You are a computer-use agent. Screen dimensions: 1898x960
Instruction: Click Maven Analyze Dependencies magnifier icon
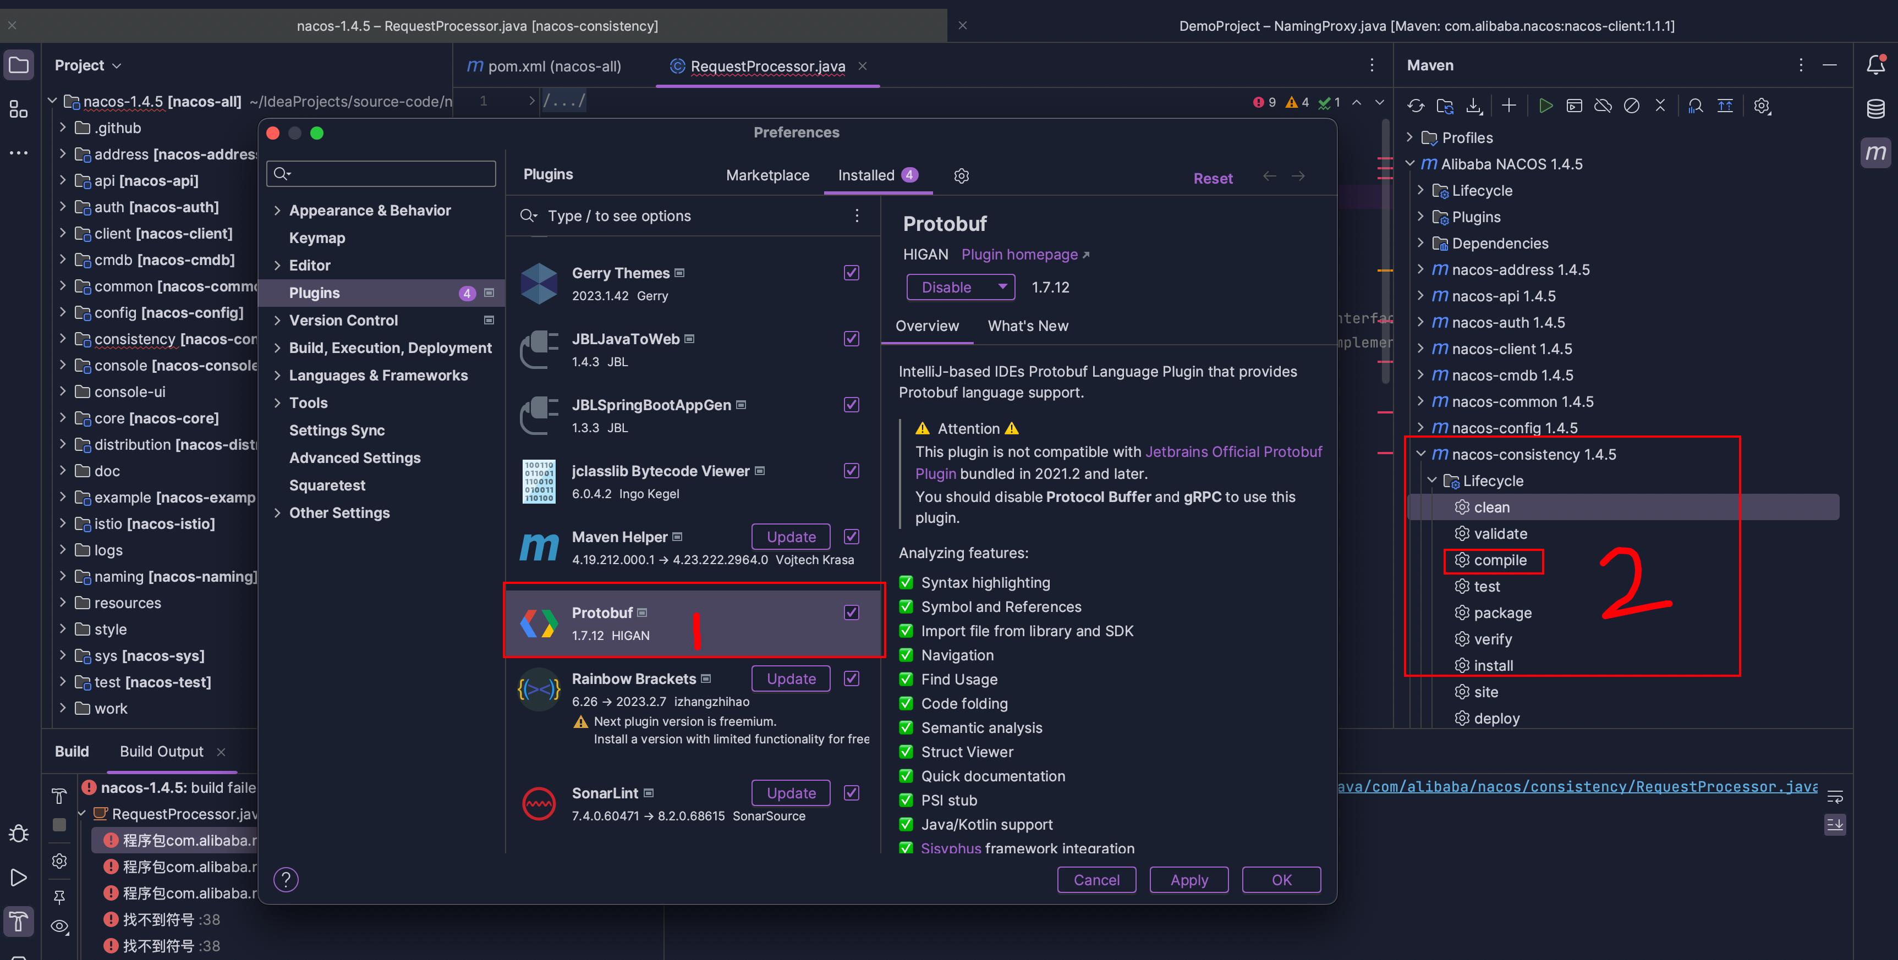1696,106
